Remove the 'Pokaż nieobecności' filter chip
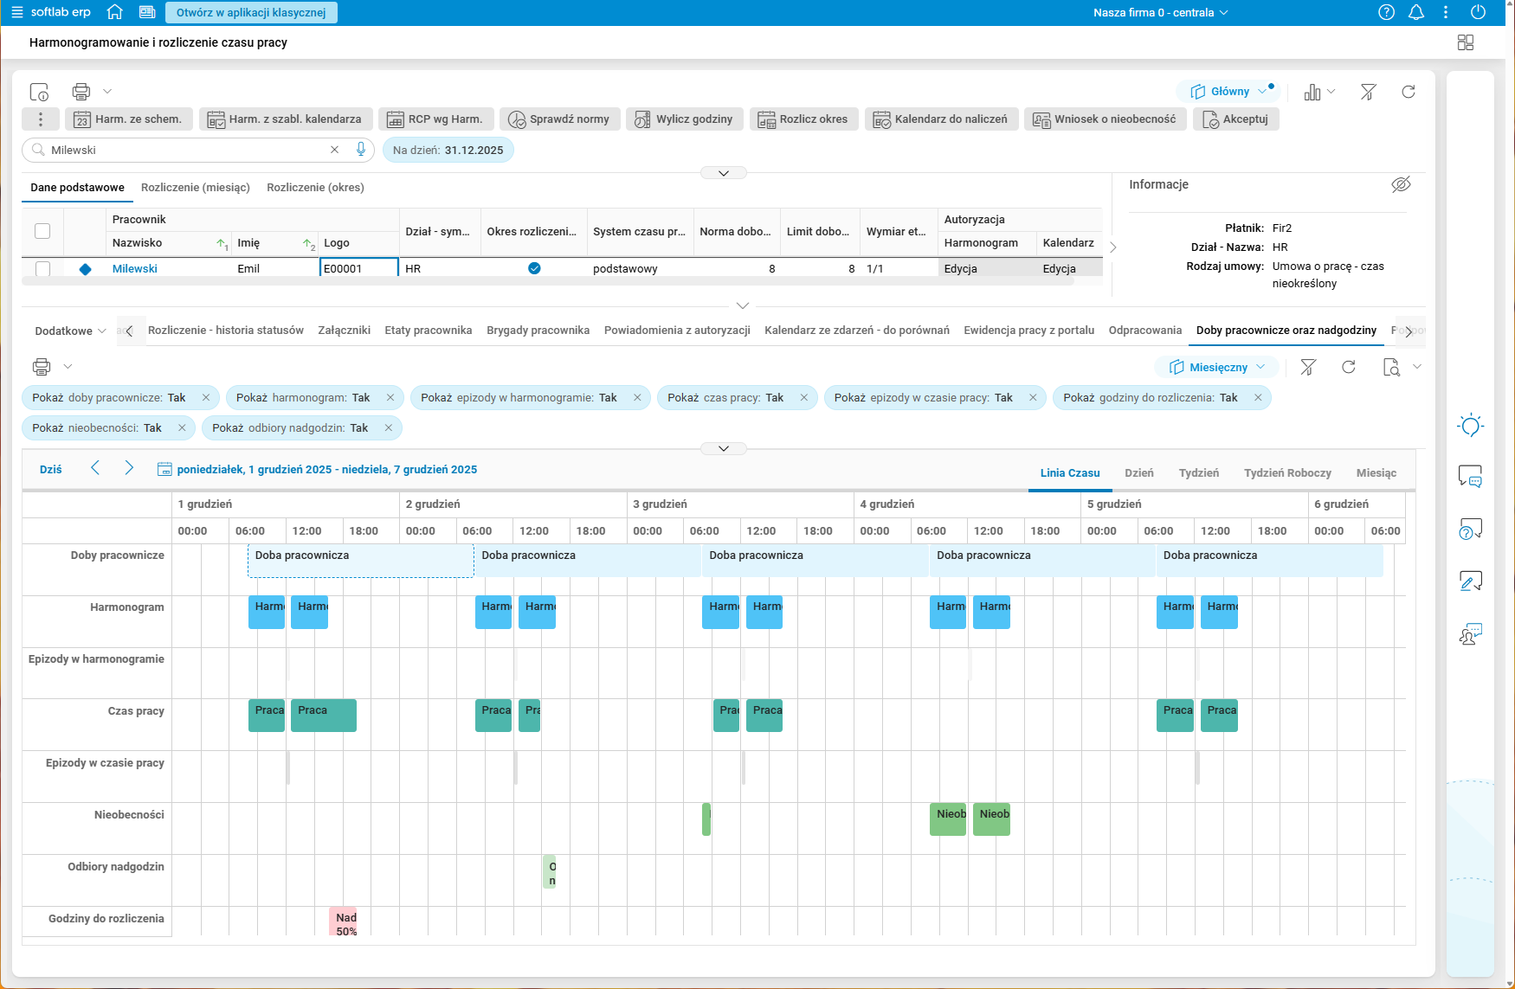This screenshot has height=989, width=1515. pyautogui.click(x=182, y=428)
